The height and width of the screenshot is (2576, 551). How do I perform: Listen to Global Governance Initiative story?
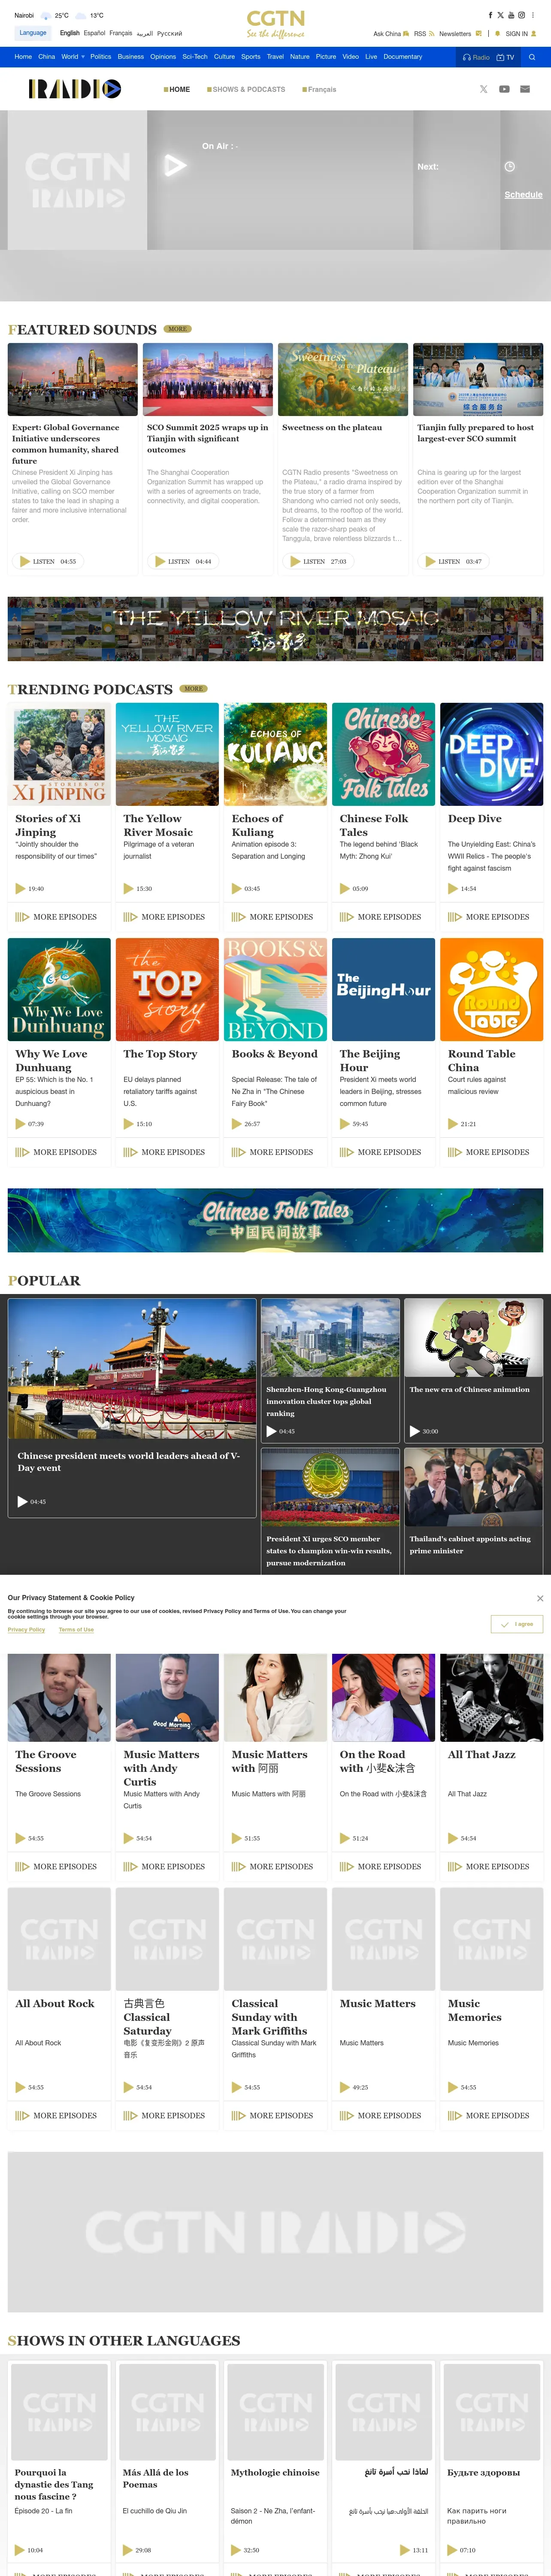pos(47,562)
